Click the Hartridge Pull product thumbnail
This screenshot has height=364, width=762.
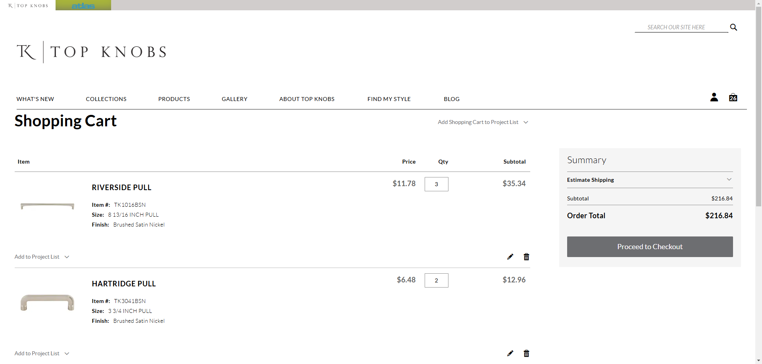click(x=47, y=303)
